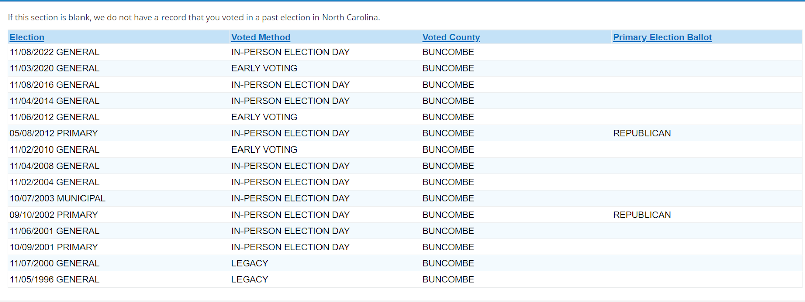This screenshot has height=302, width=805.
Task: Click BUNCOMBE county for 11/06/2001 GENERAL
Action: 448,231
